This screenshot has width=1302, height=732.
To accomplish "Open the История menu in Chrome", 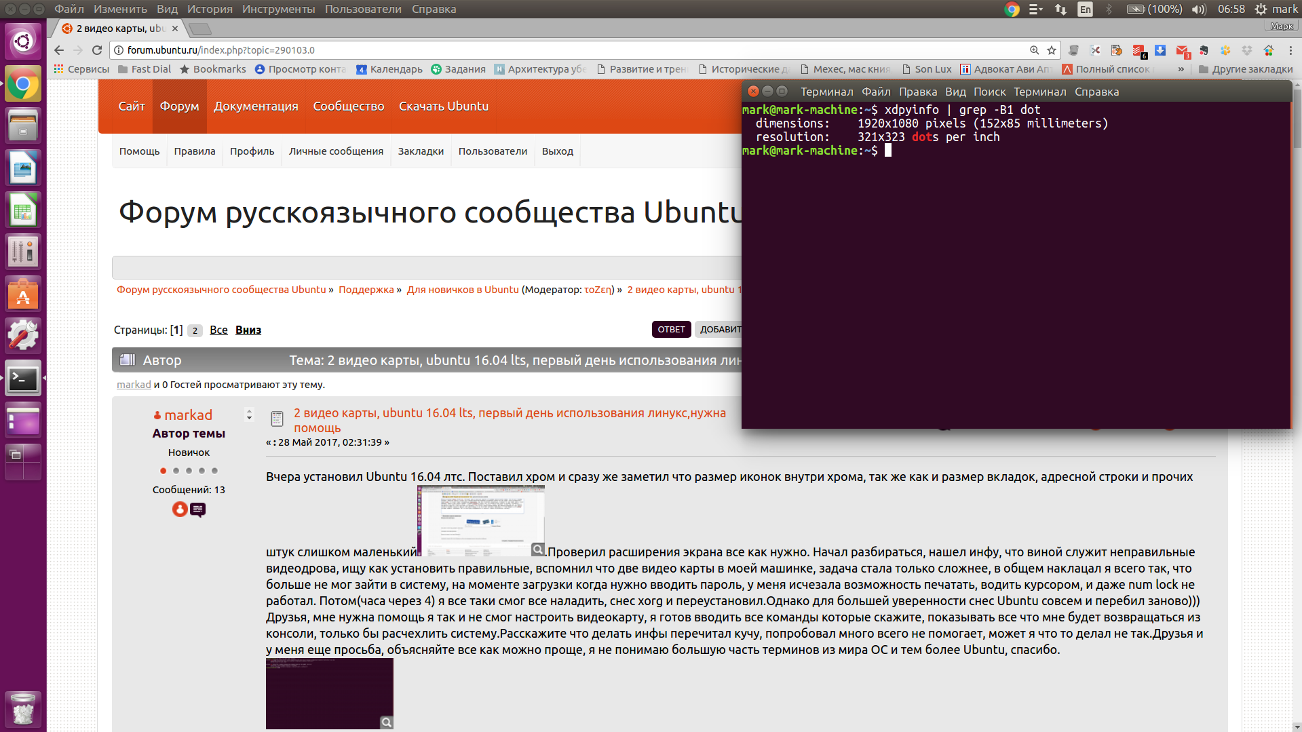I will point(210,9).
